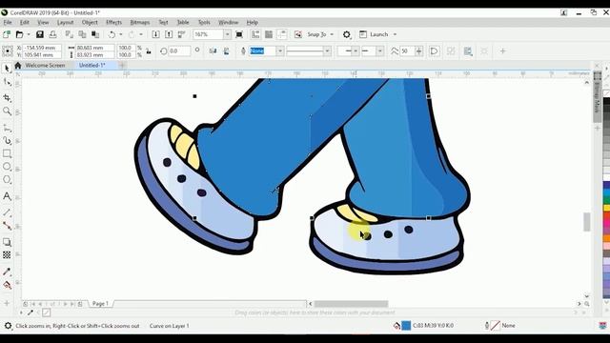Click the Full-screen preview icon
Viewport: 610px width, 343px height.
[x=239, y=34]
